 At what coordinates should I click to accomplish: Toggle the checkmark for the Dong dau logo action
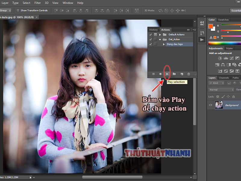point(150,44)
